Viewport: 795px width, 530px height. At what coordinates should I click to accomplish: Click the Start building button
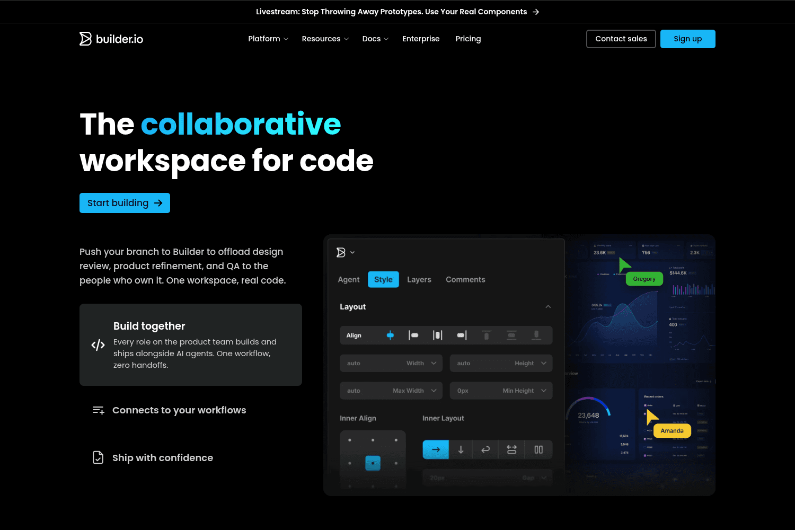point(125,203)
